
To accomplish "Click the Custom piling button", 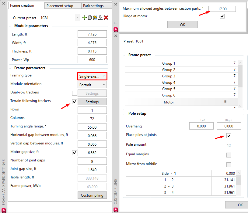I will pos(92,195).
